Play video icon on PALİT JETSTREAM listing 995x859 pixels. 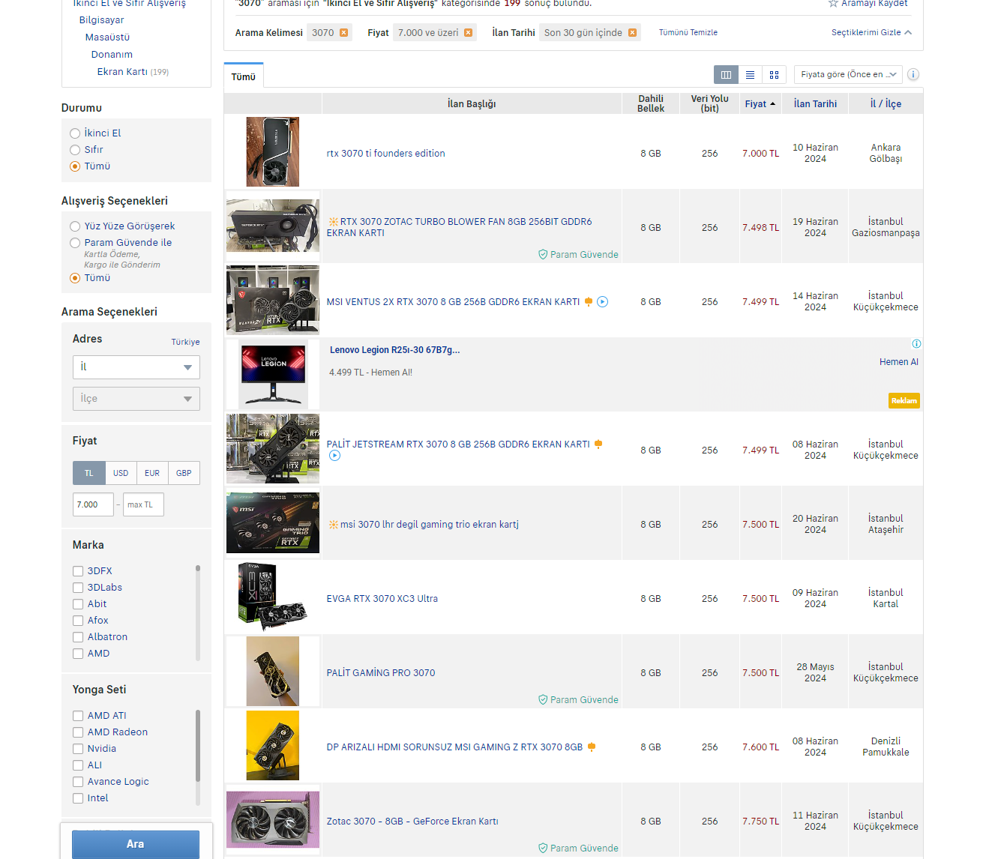pyautogui.click(x=335, y=456)
